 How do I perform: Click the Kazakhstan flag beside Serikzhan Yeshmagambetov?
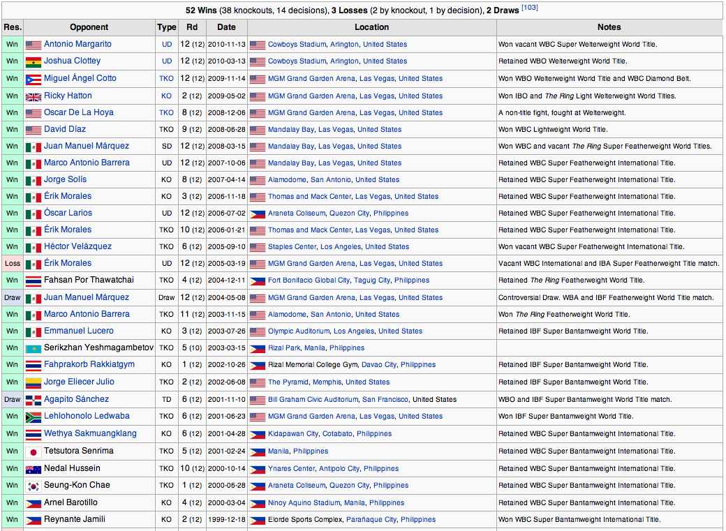pos(33,348)
